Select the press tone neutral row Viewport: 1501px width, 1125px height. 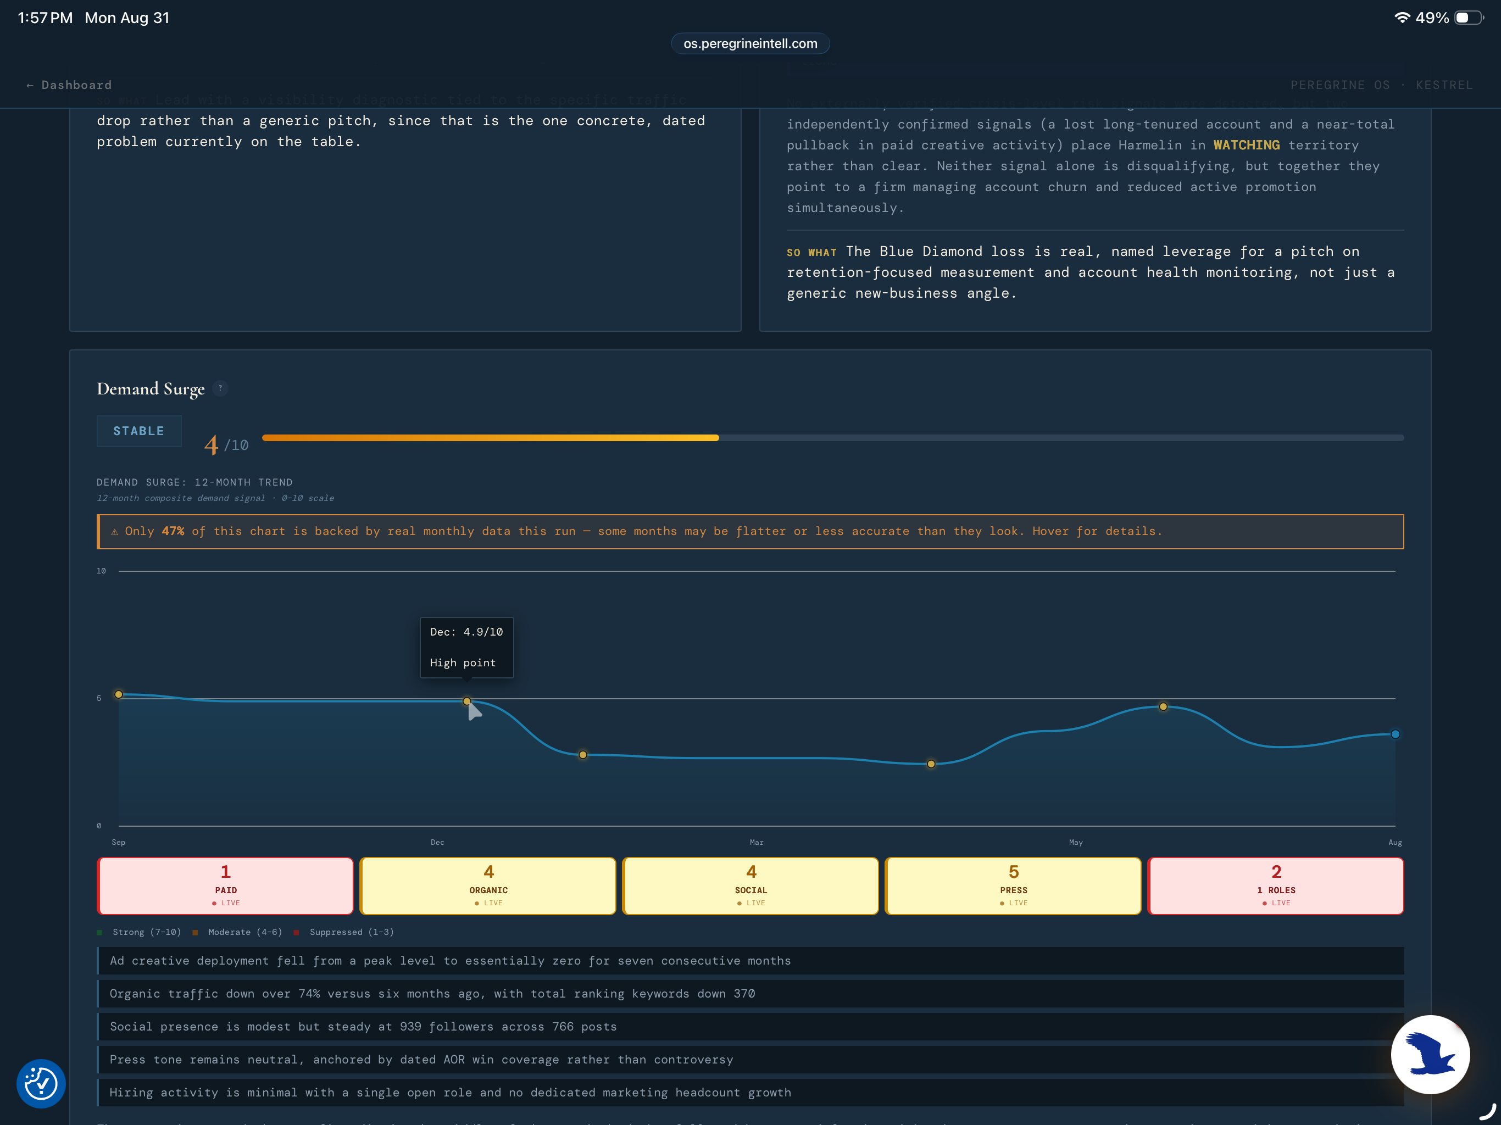point(750,1059)
